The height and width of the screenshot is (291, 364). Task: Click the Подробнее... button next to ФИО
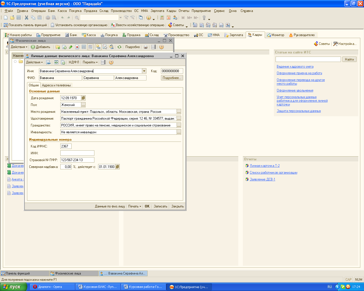[x=172, y=78]
